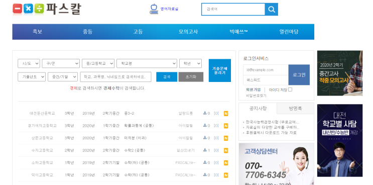Click the gray 초기화 reset button
Screen dimensions: 373x185
(x=191, y=77)
